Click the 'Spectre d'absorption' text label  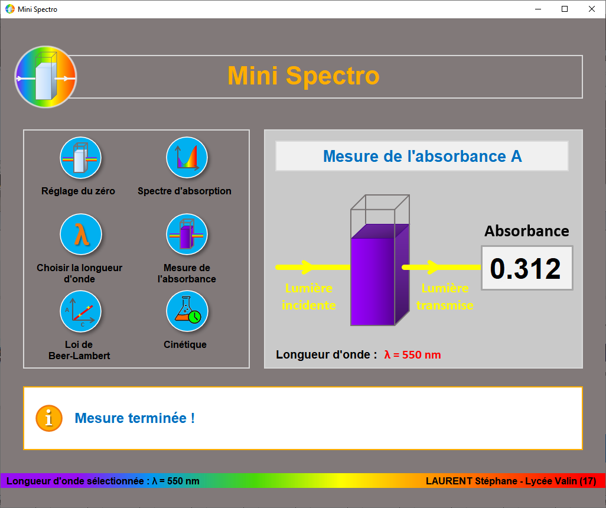click(184, 191)
